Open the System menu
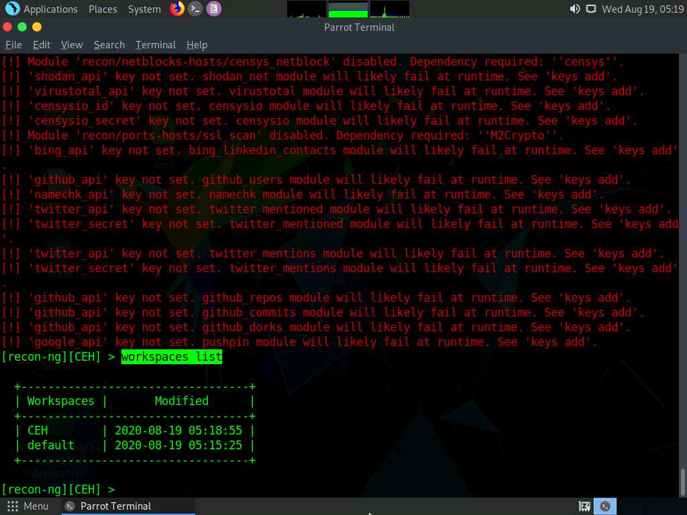687x515 pixels. coord(144,9)
